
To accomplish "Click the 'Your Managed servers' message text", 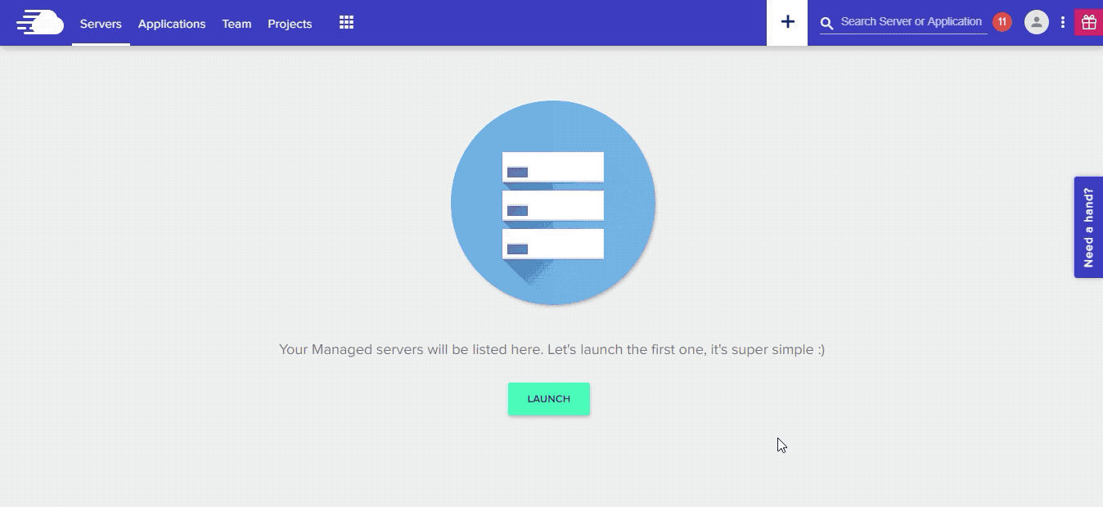I will [x=551, y=350].
